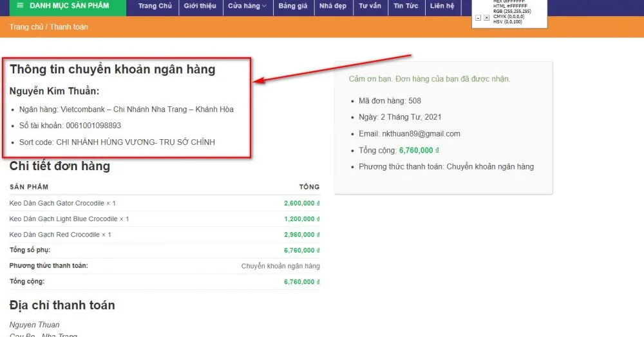Click the Keo Dán Gạch Light Blue Crocodile product
This screenshot has width=644, height=337.
coord(63,219)
